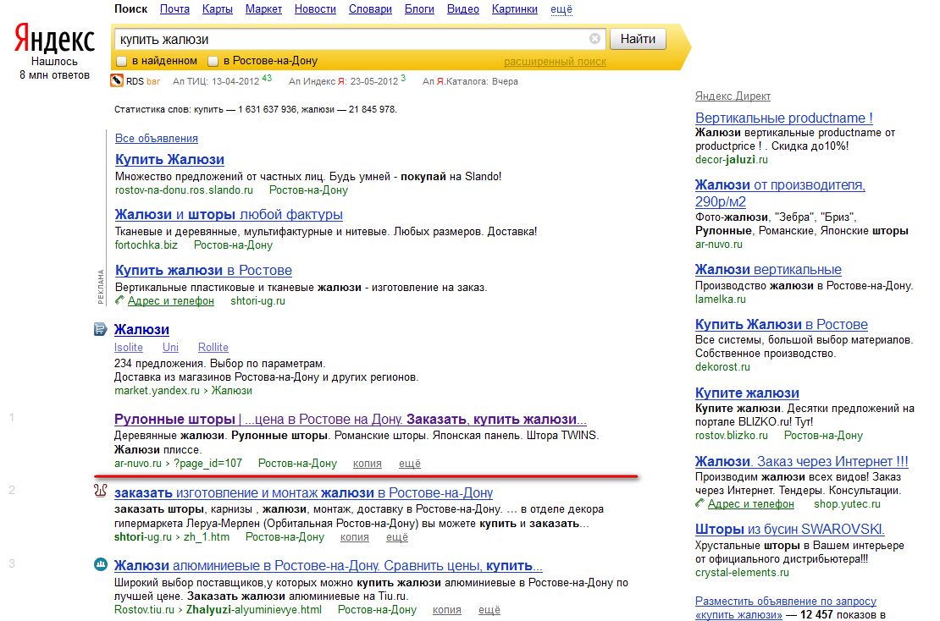Screen dimensions: 940x621
Task: Click the RDS bar icon
Action: (x=116, y=81)
